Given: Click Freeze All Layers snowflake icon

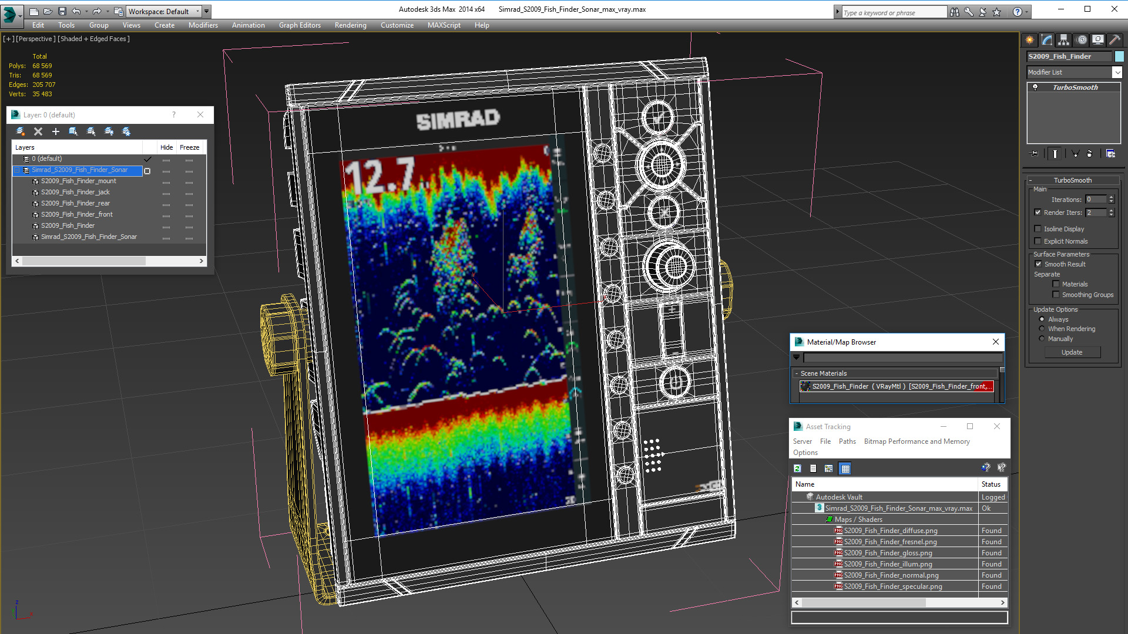Looking at the screenshot, I should (126, 131).
